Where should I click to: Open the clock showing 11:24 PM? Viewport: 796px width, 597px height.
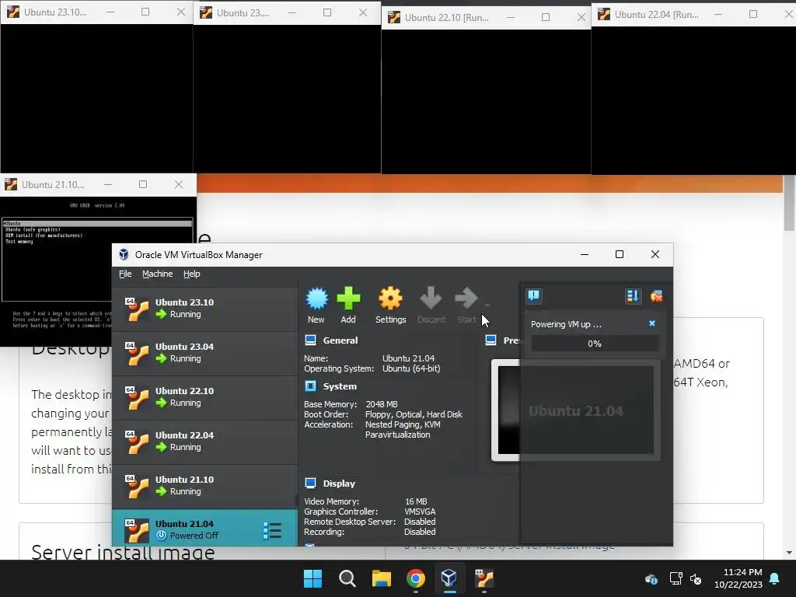[x=738, y=578]
